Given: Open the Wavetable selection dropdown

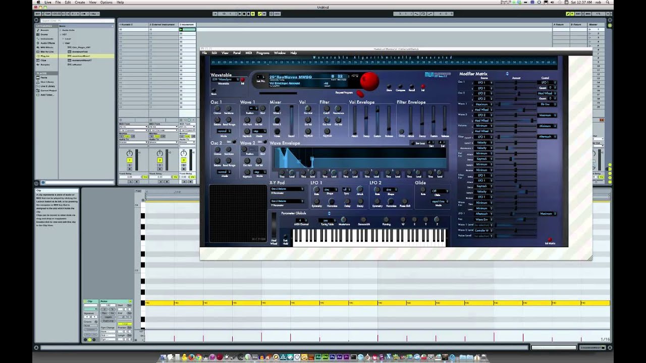Looking at the screenshot, I should click(x=225, y=80).
